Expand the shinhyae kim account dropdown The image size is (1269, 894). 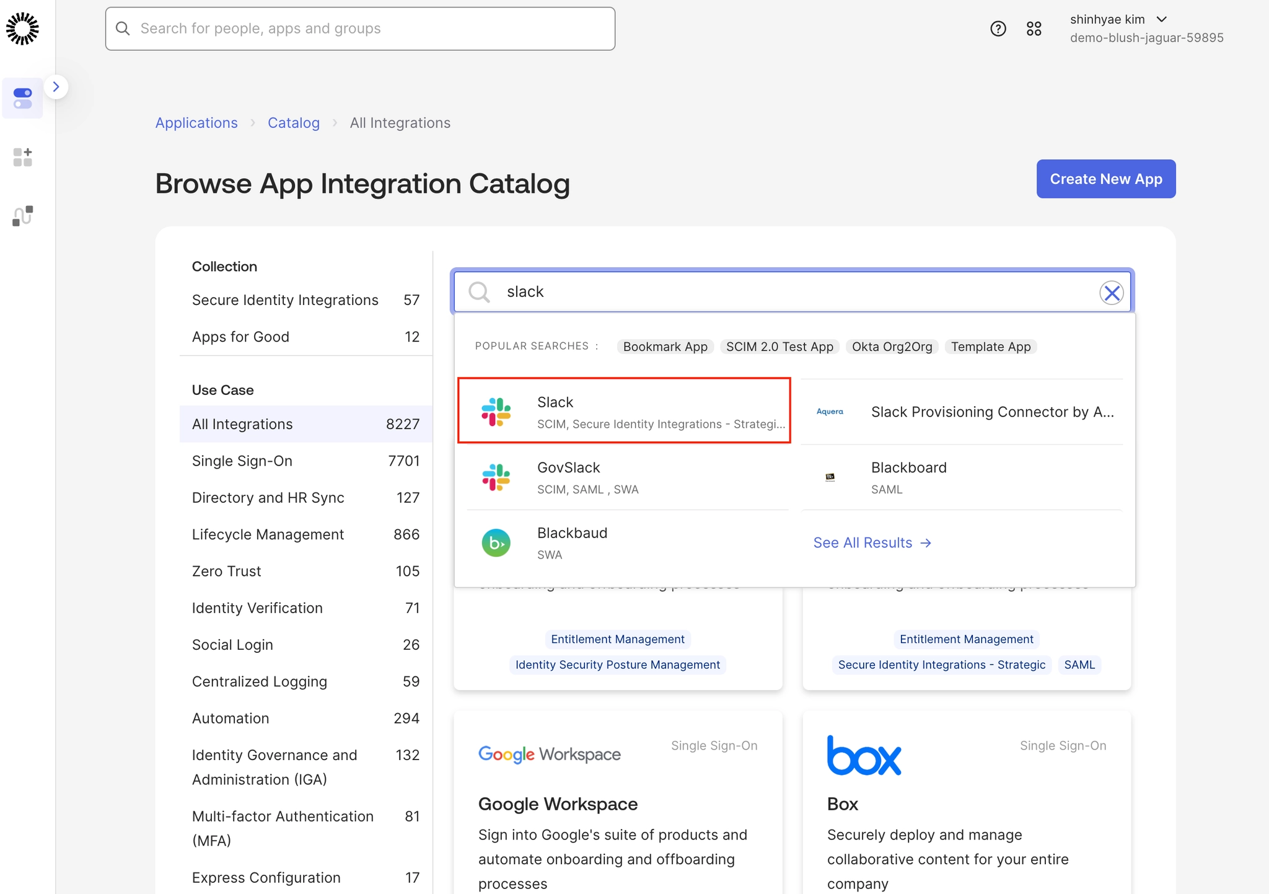click(1146, 29)
